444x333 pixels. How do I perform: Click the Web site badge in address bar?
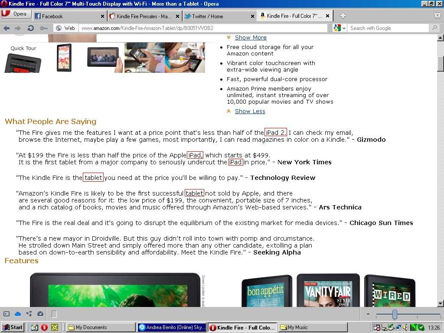65,28
